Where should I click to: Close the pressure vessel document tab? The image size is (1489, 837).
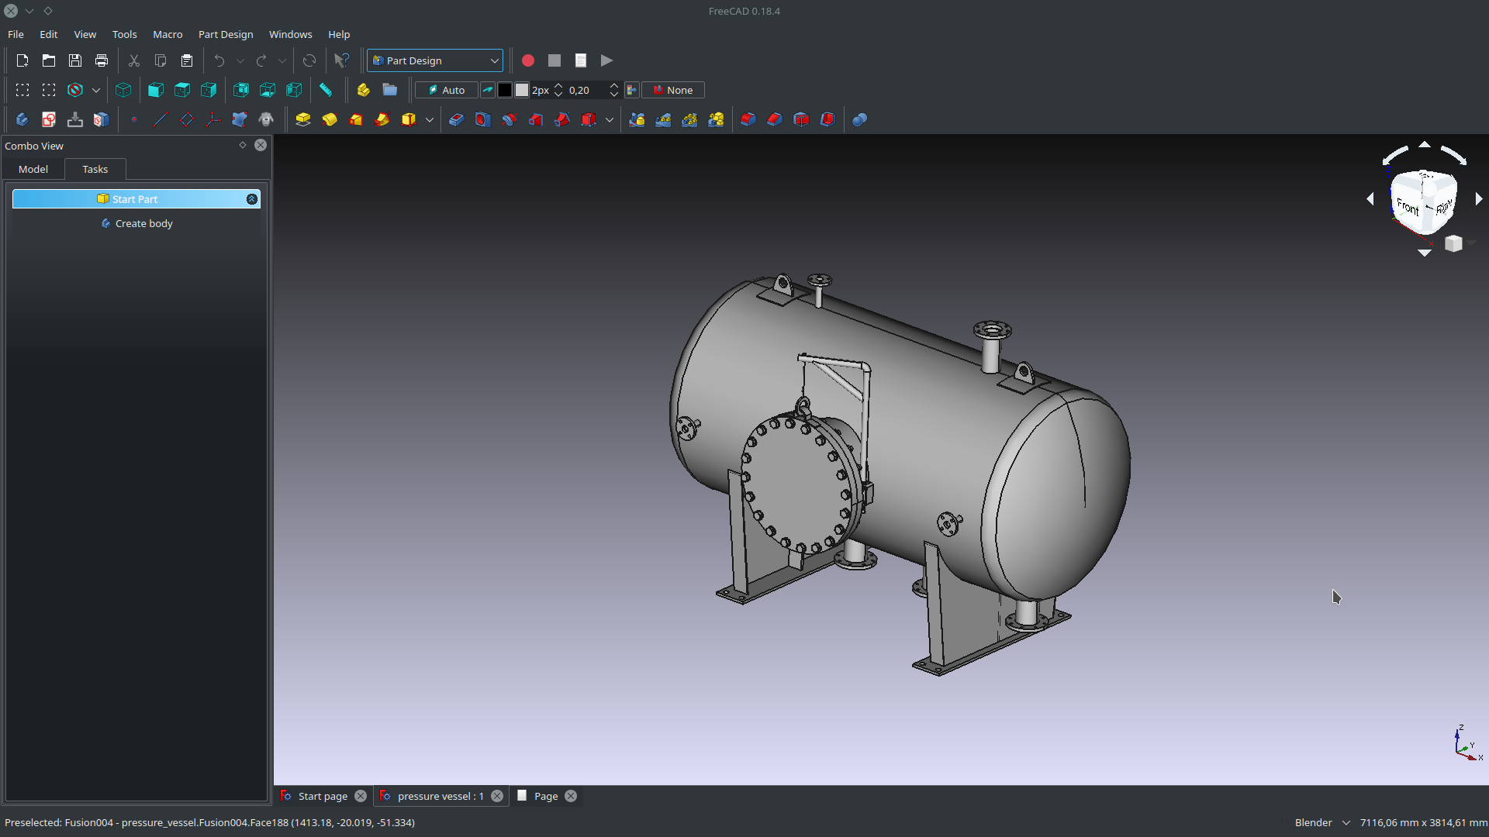click(497, 796)
